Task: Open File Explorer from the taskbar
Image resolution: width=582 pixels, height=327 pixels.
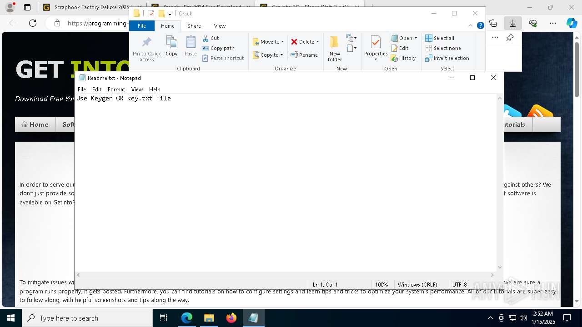Action: [x=209, y=318]
